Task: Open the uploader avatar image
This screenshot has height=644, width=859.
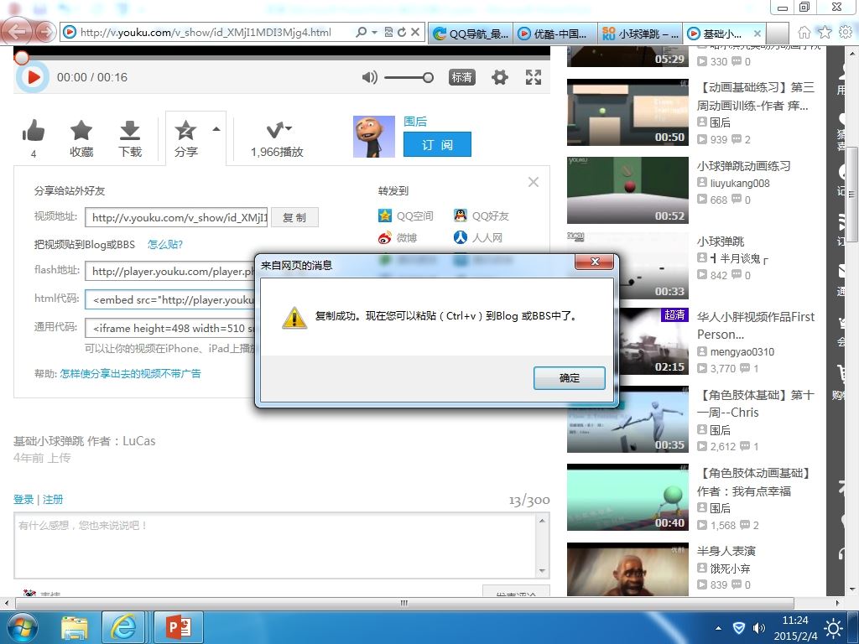Action: (x=374, y=137)
